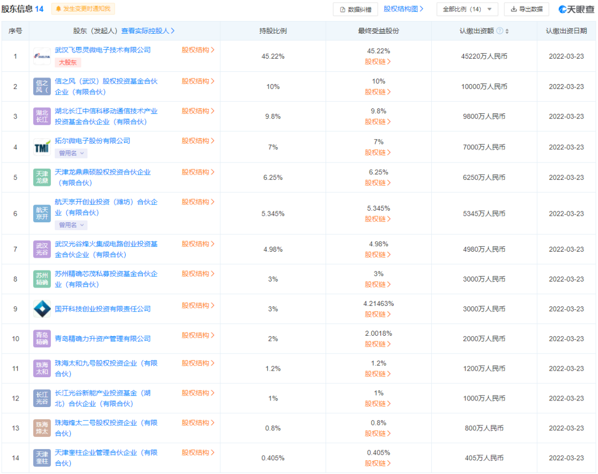This screenshot has height=474, width=598.
Task: Click the 导出数据 export button
Action: pos(527,9)
